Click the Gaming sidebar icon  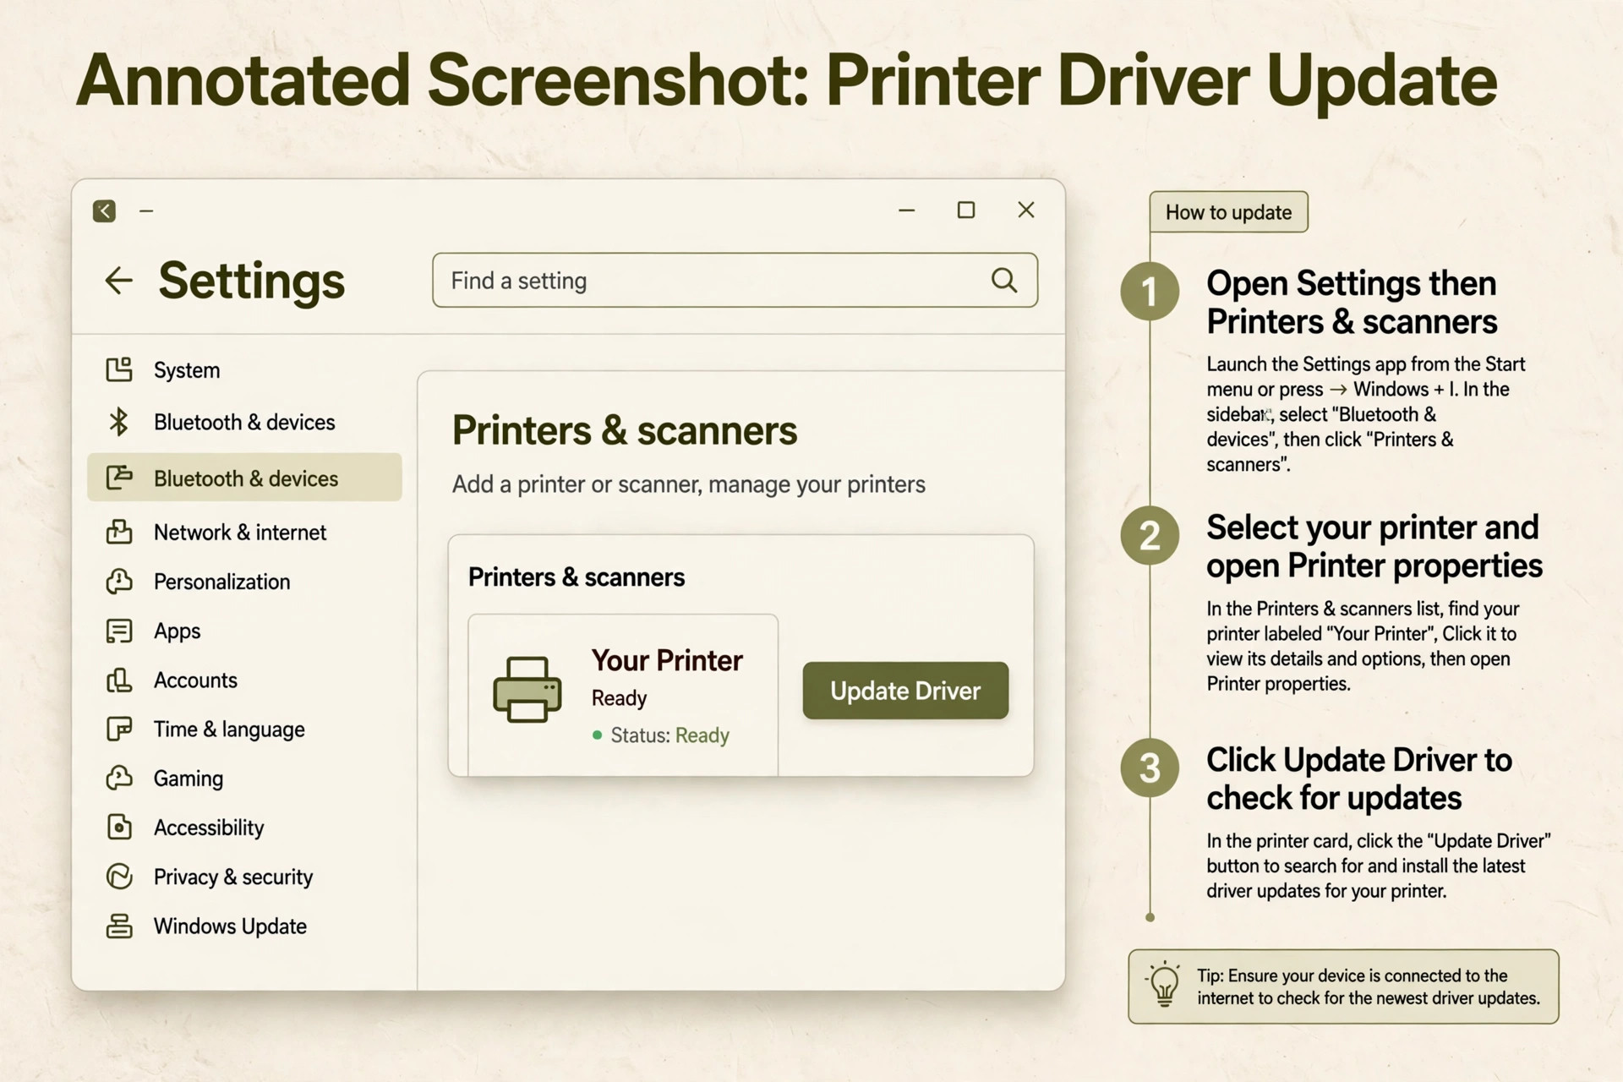[x=119, y=778]
